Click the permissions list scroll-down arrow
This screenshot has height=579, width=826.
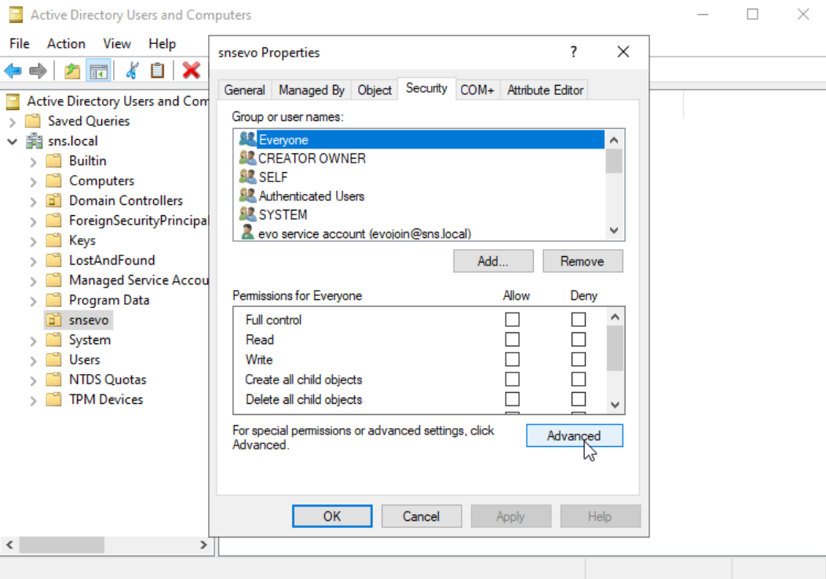[x=615, y=405]
